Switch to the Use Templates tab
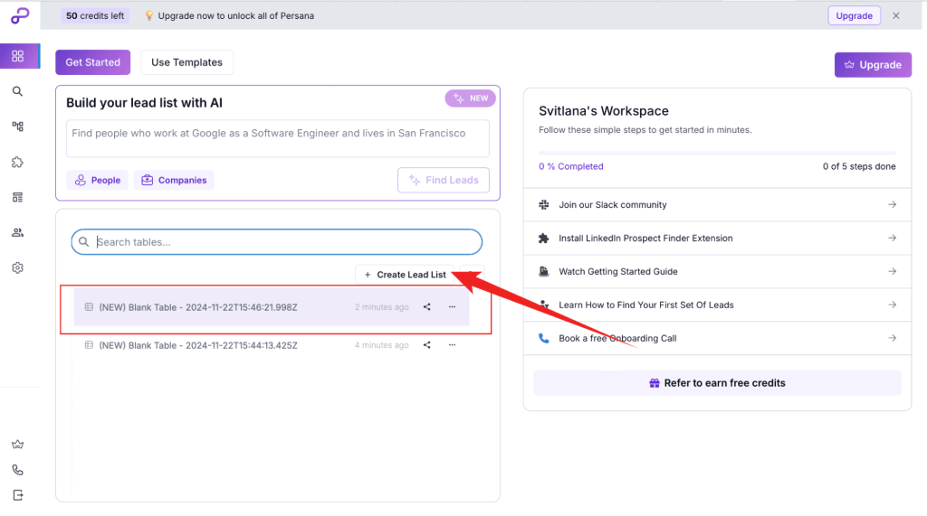This screenshot has width=927, height=516. coord(186,62)
